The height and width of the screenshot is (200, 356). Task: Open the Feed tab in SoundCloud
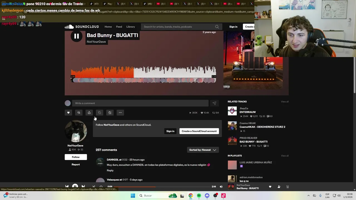tap(119, 27)
